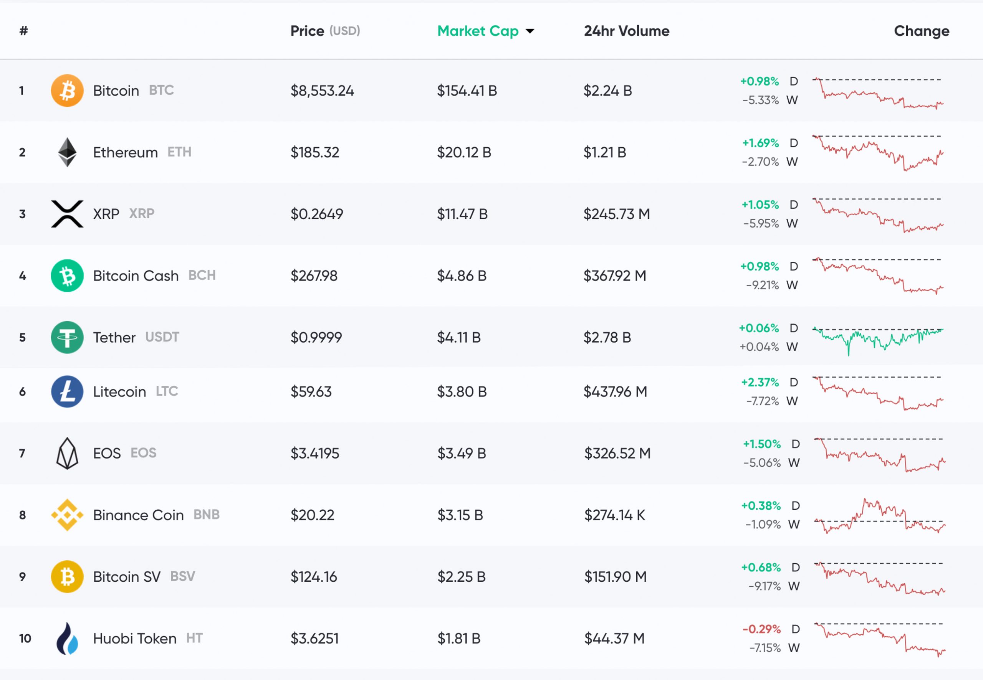Click the Tether green sparkline chart

(878, 339)
